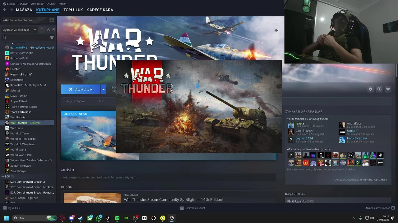
Task: Click the Oyun Ekle plus icon
Action: [5, 208]
